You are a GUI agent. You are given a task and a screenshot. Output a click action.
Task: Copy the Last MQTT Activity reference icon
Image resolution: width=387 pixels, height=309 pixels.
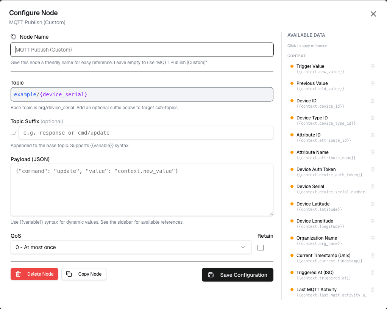pos(373,289)
